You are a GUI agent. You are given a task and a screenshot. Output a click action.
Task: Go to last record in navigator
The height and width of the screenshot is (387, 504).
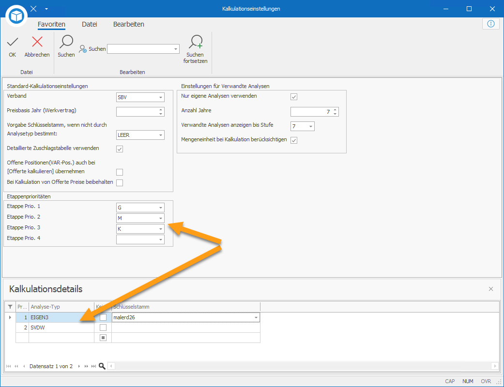click(93, 366)
